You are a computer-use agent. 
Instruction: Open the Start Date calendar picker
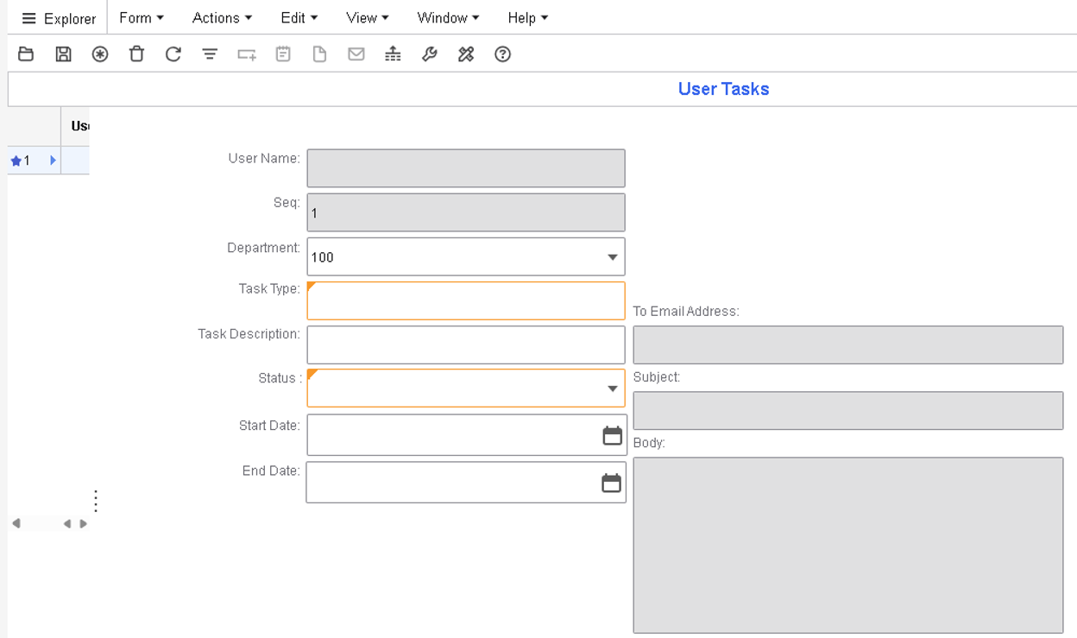click(x=612, y=436)
